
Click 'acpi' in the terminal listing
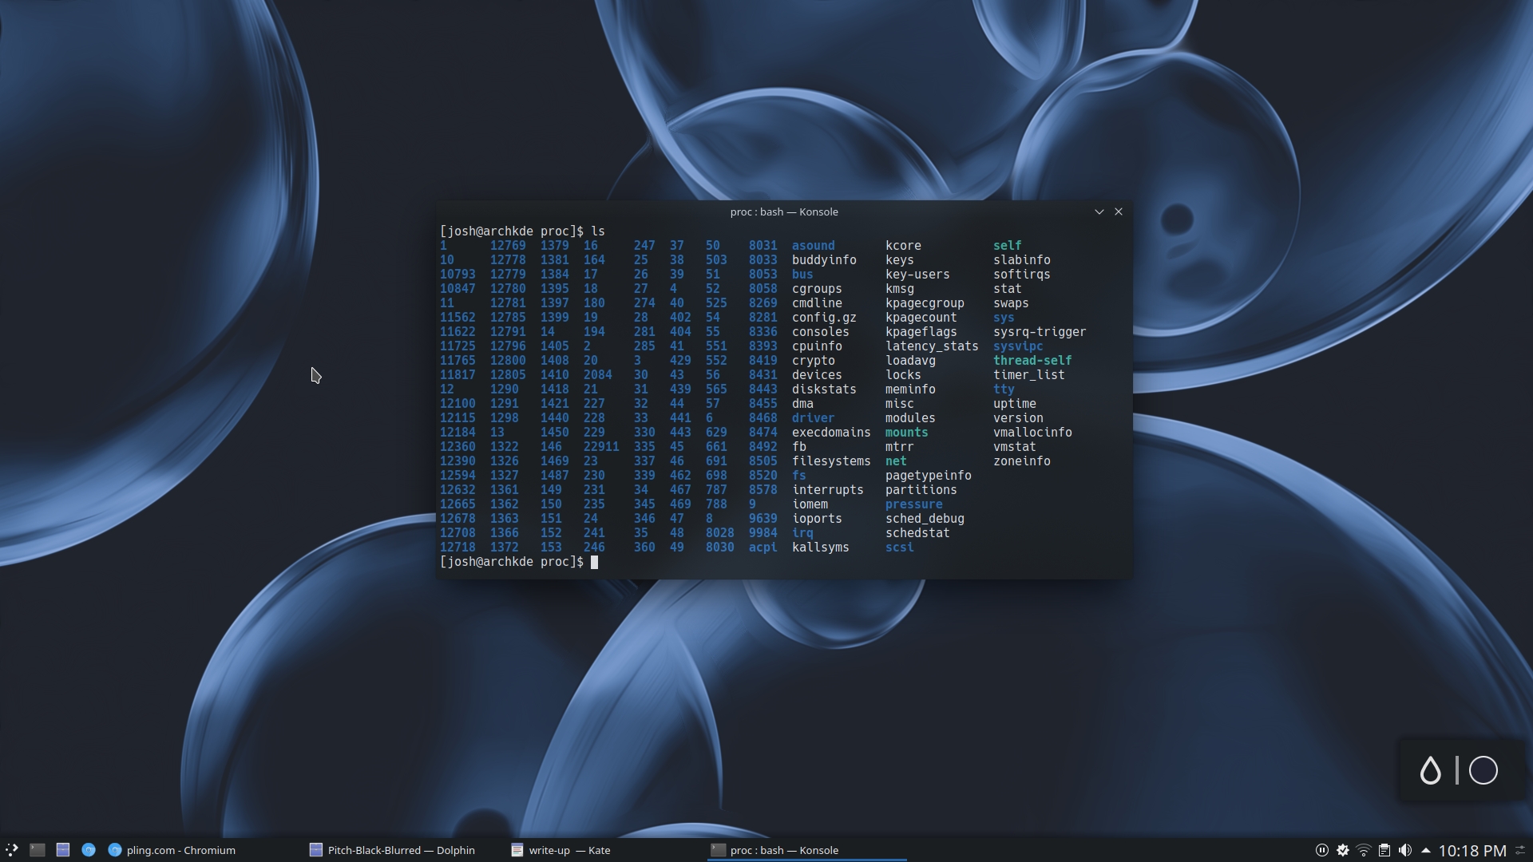763,548
